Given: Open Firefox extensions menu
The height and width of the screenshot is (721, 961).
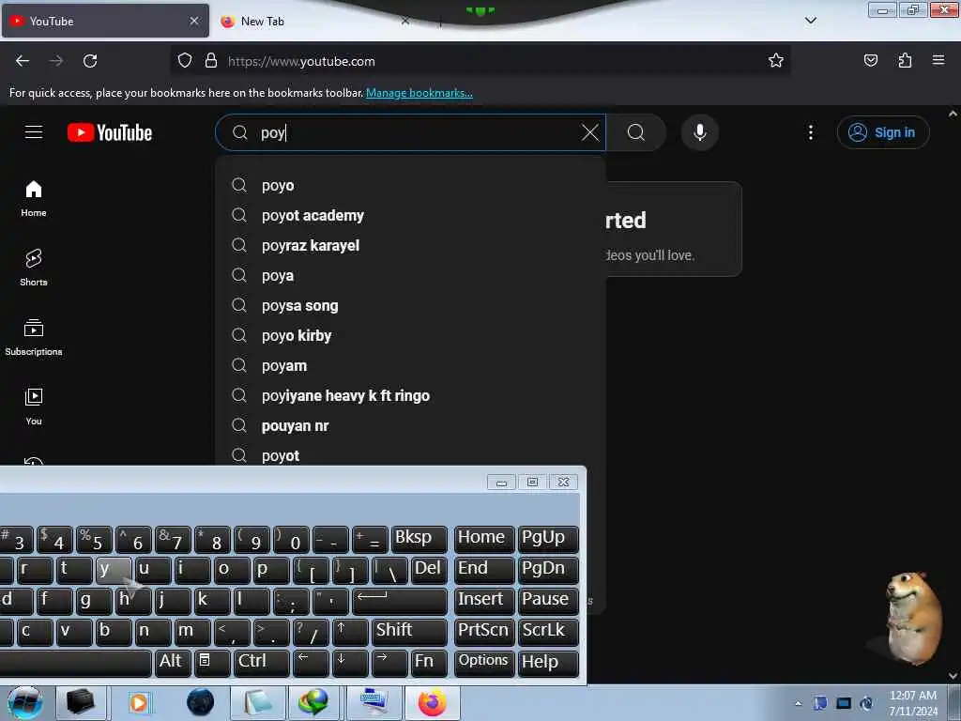Looking at the screenshot, I should (905, 61).
